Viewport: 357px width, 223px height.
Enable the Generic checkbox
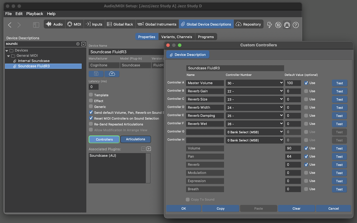pos(91,106)
